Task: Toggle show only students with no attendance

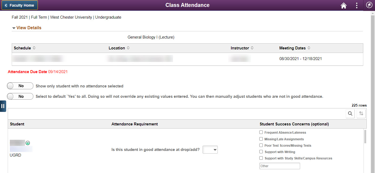Action: pyautogui.click(x=20, y=86)
